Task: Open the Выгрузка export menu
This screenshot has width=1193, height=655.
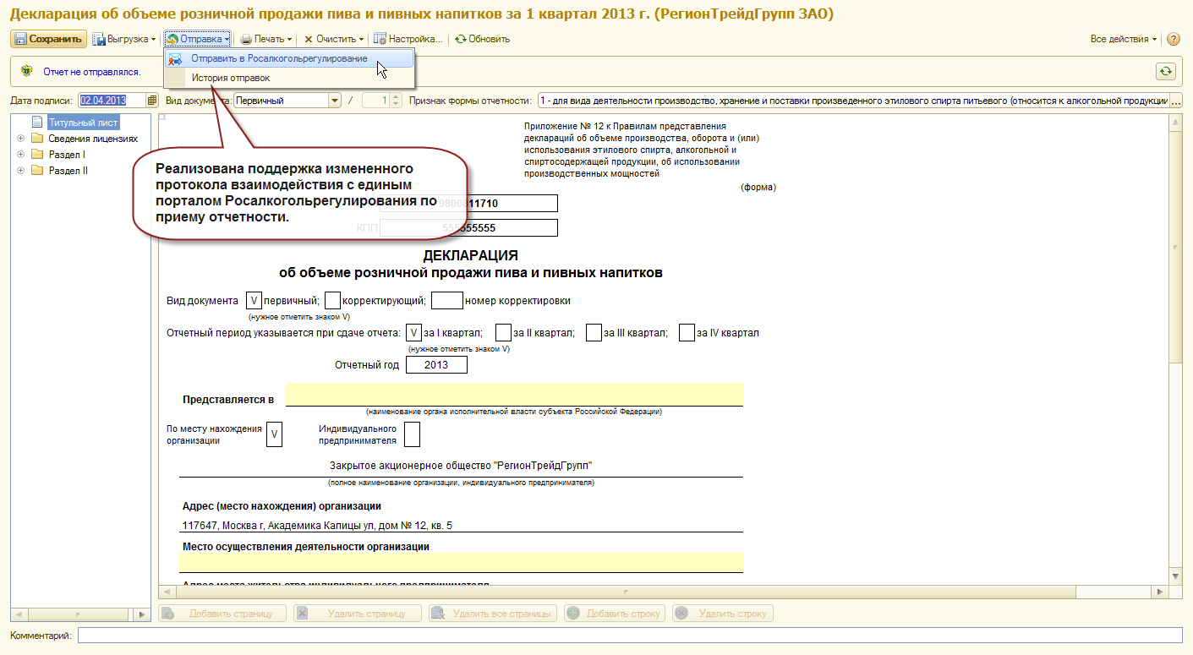Action: tap(123, 39)
